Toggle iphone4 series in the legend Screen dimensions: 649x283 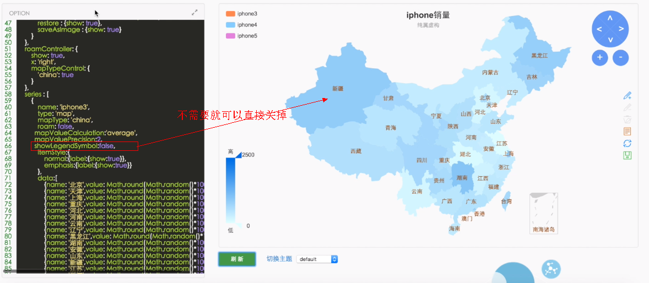click(241, 25)
